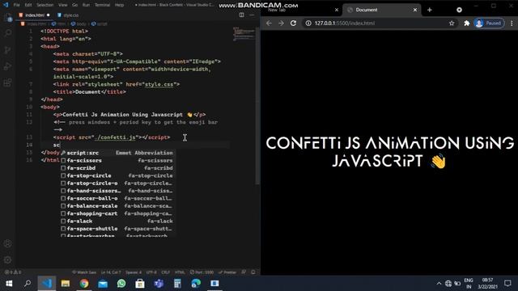Click the Paused profile button in Chrome
Viewport: 518px width, 291px height.
click(x=489, y=23)
